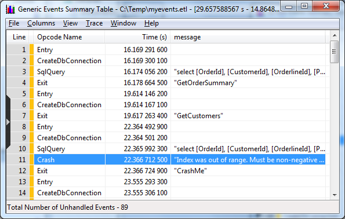Viewport: 345px width, 219px height.
Task: Expand the side panel arrow on left edge
Action: coord(8,122)
